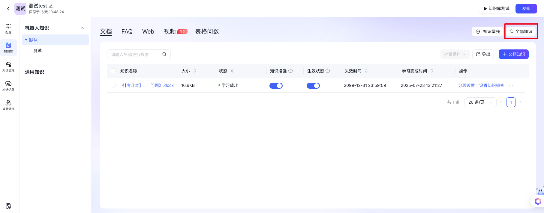Click the 发布 button
The width and height of the screenshot is (544, 213).
(526, 9)
